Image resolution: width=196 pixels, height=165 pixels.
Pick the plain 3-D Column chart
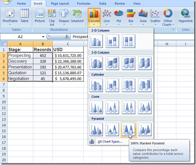[144, 63]
